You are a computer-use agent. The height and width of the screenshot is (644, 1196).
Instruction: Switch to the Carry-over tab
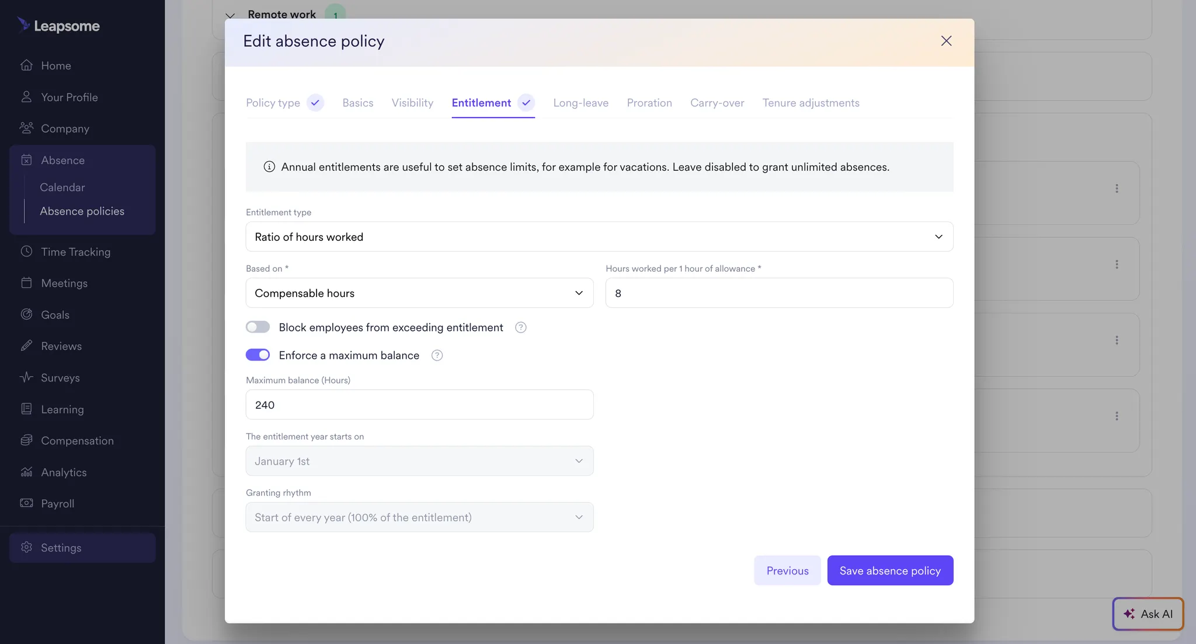click(x=717, y=103)
